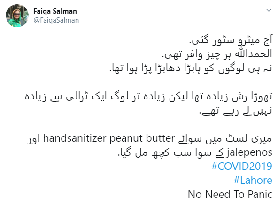The height and width of the screenshot is (205, 278).
Task: Open the tweet options chevron menu
Action: [269, 10]
